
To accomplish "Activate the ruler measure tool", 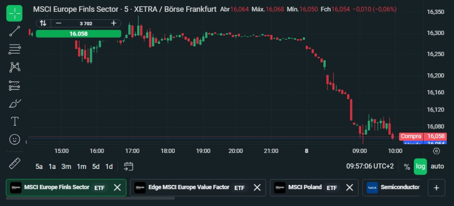I will (x=14, y=163).
